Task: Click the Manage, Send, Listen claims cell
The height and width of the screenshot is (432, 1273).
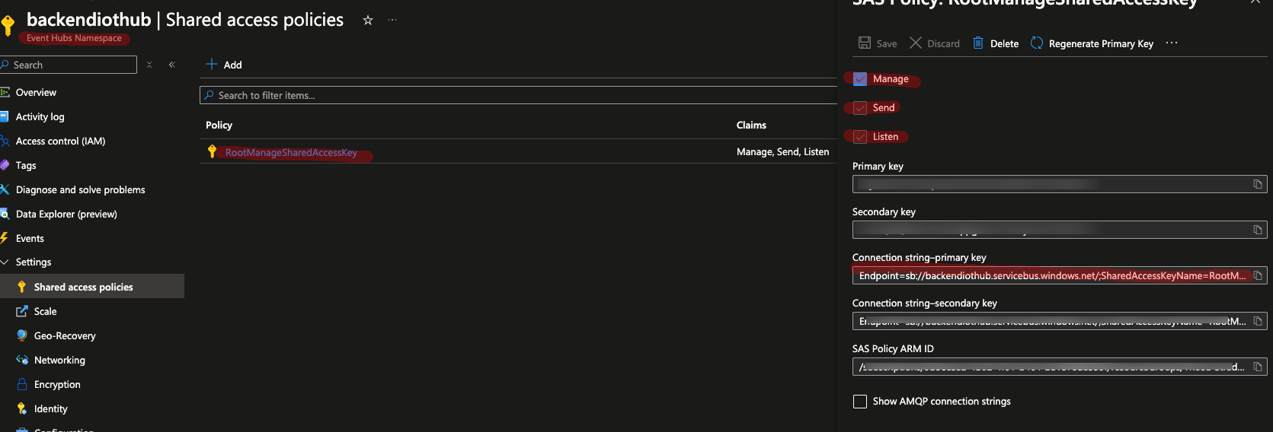Action: click(782, 152)
